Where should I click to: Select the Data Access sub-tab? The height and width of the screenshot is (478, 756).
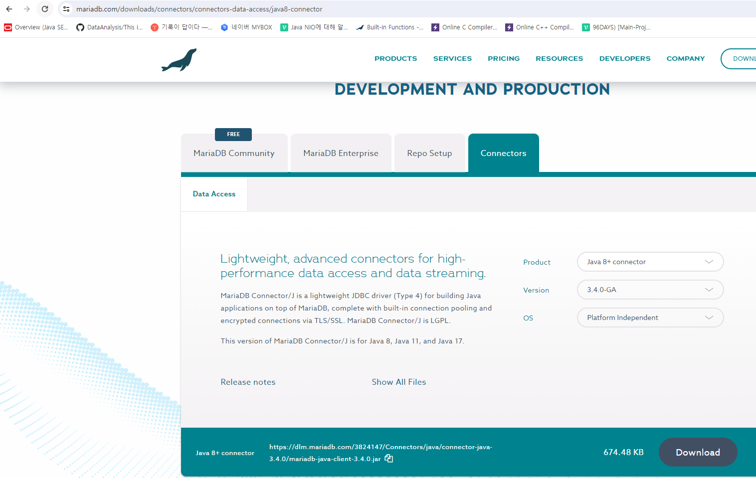click(x=214, y=194)
